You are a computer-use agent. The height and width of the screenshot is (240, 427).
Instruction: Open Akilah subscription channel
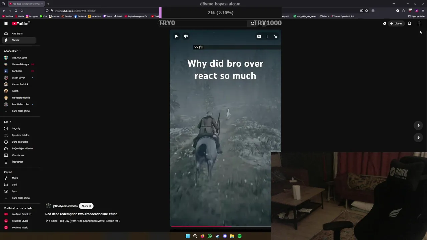(x=19, y=91)
